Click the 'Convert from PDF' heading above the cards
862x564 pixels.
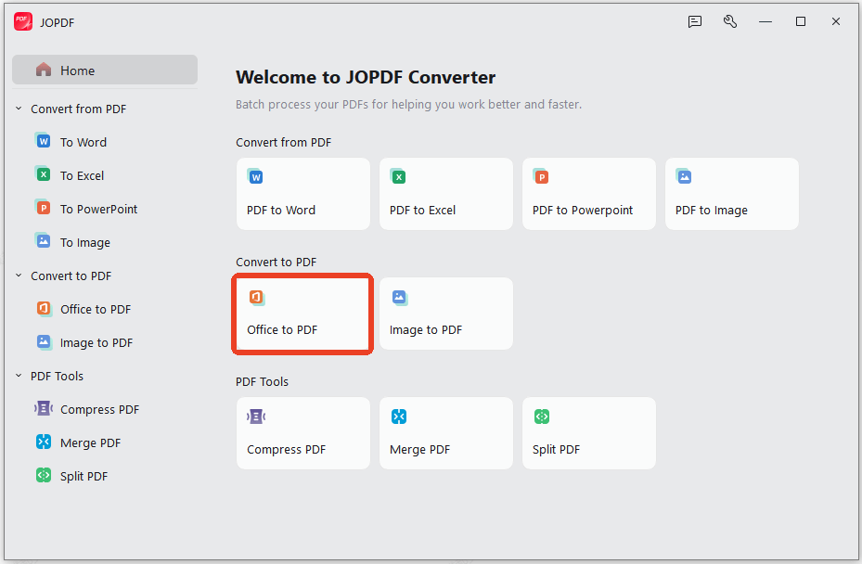point(284,142)
